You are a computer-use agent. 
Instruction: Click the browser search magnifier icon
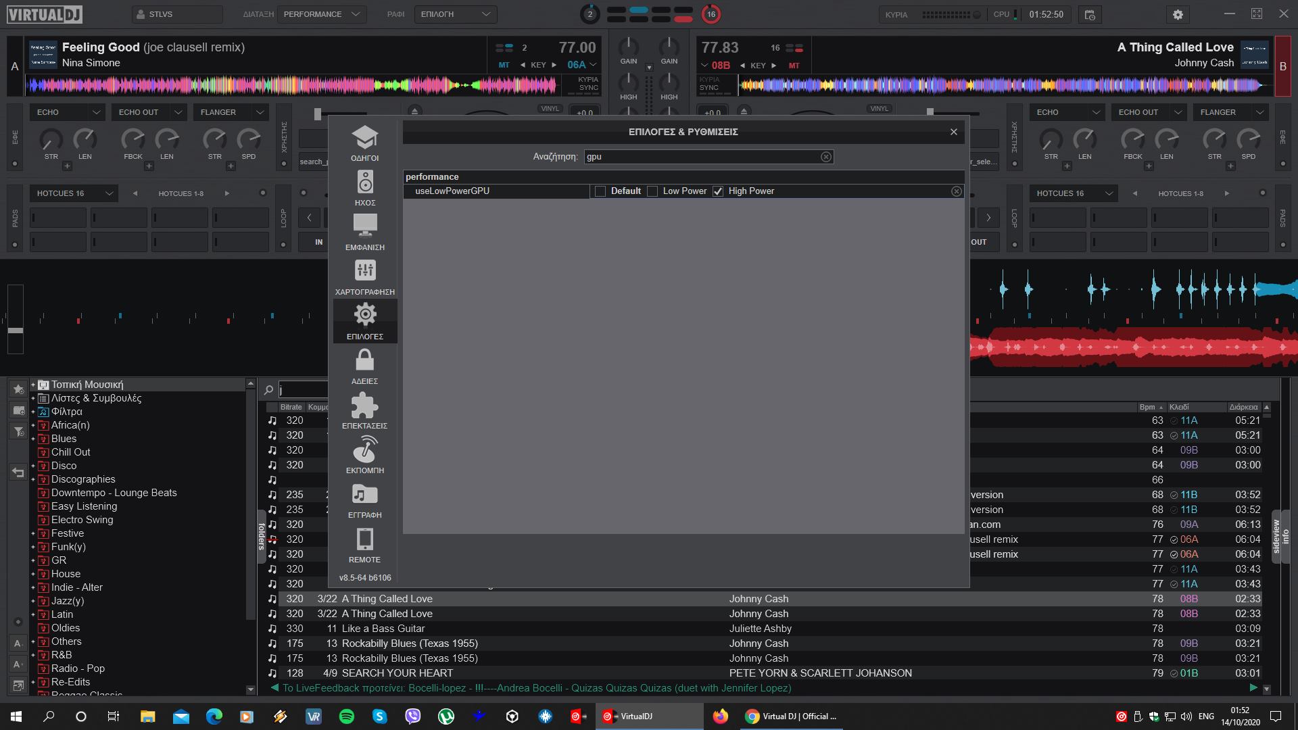coord(268,390)
